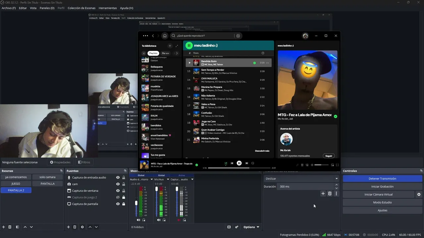Viewport: 424px width, 238px height.
Task: Lock the cam source
Action: pyautogui.click(x=124, y=184)
